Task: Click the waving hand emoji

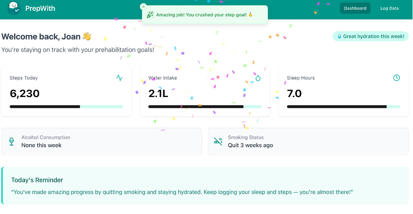Action: click(86, 36)
